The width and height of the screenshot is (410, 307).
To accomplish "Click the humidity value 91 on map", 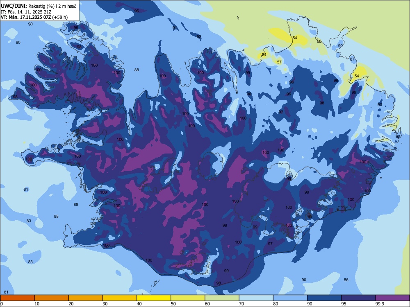I will pyautogui.click(x=175, y=28).
